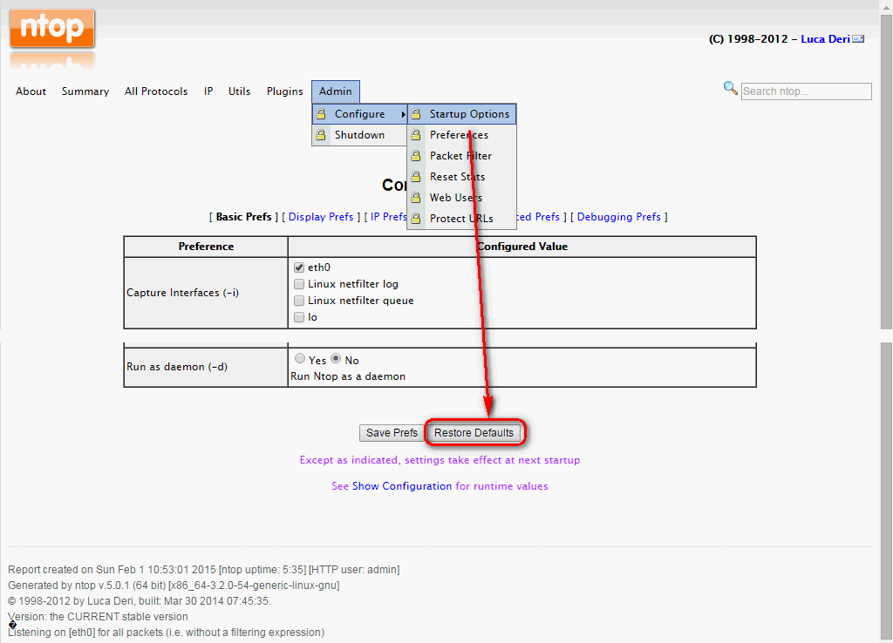This screenshot has height=643, width=893.
Task: Select Web Users in the submenu
Action: pyautogui.click(x=462, y=198)
